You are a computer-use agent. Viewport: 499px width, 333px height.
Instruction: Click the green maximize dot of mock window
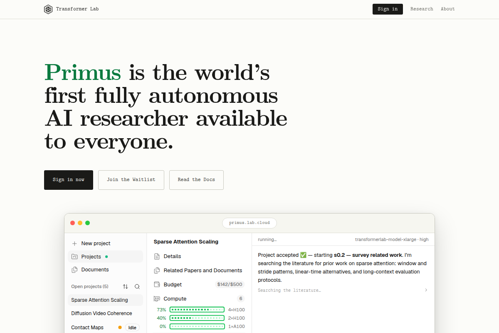click(x=88, y=223)
